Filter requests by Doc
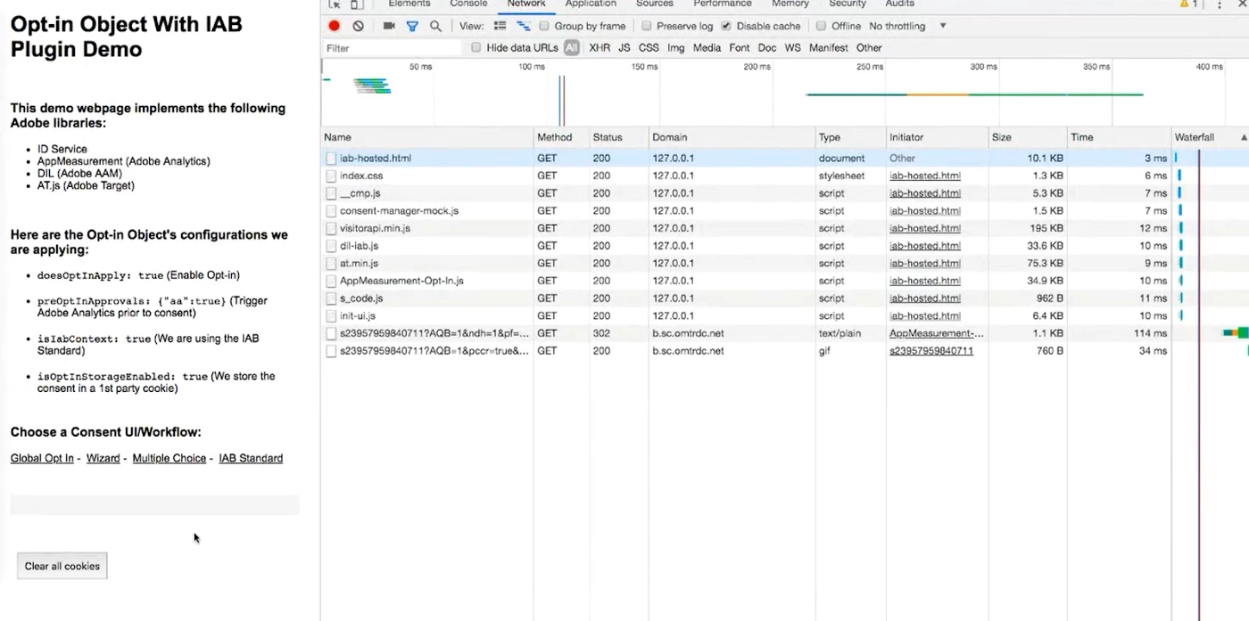Screen dimensions: 1249x621 point(767,48)
